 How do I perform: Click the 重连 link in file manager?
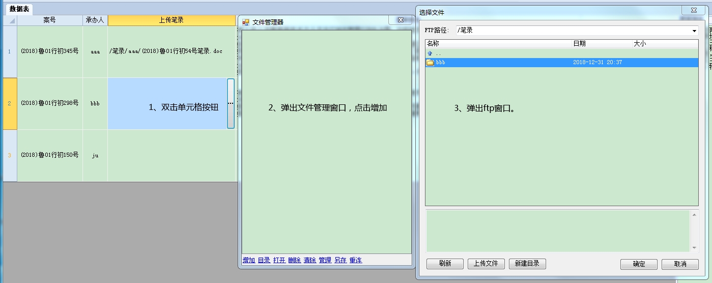(x=355, y=260)
